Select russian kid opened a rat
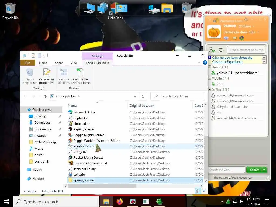Screen dimensions: 276x207 tap(90, 163)
